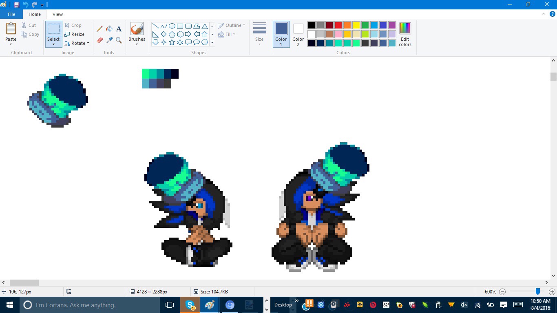Switch to the View tab
The height and width of the screenshot is (313, 557).
point(57,14)
